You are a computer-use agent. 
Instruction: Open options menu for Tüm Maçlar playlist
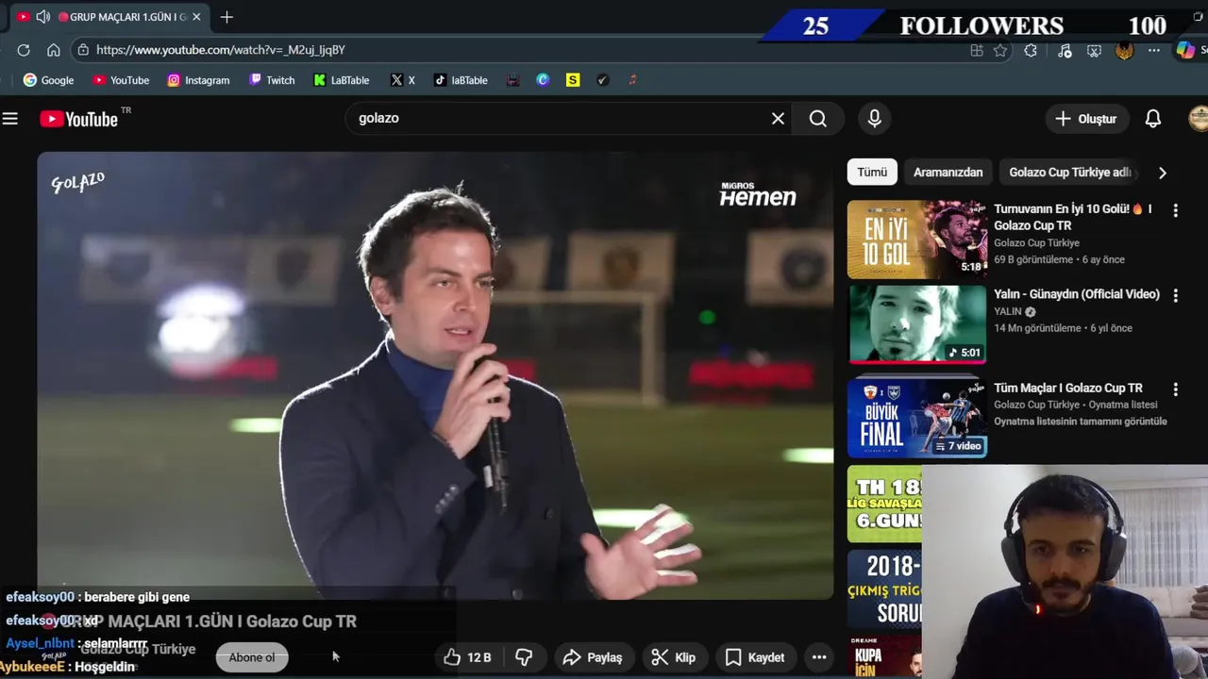pyautogui.click(x=1175, y=389)
